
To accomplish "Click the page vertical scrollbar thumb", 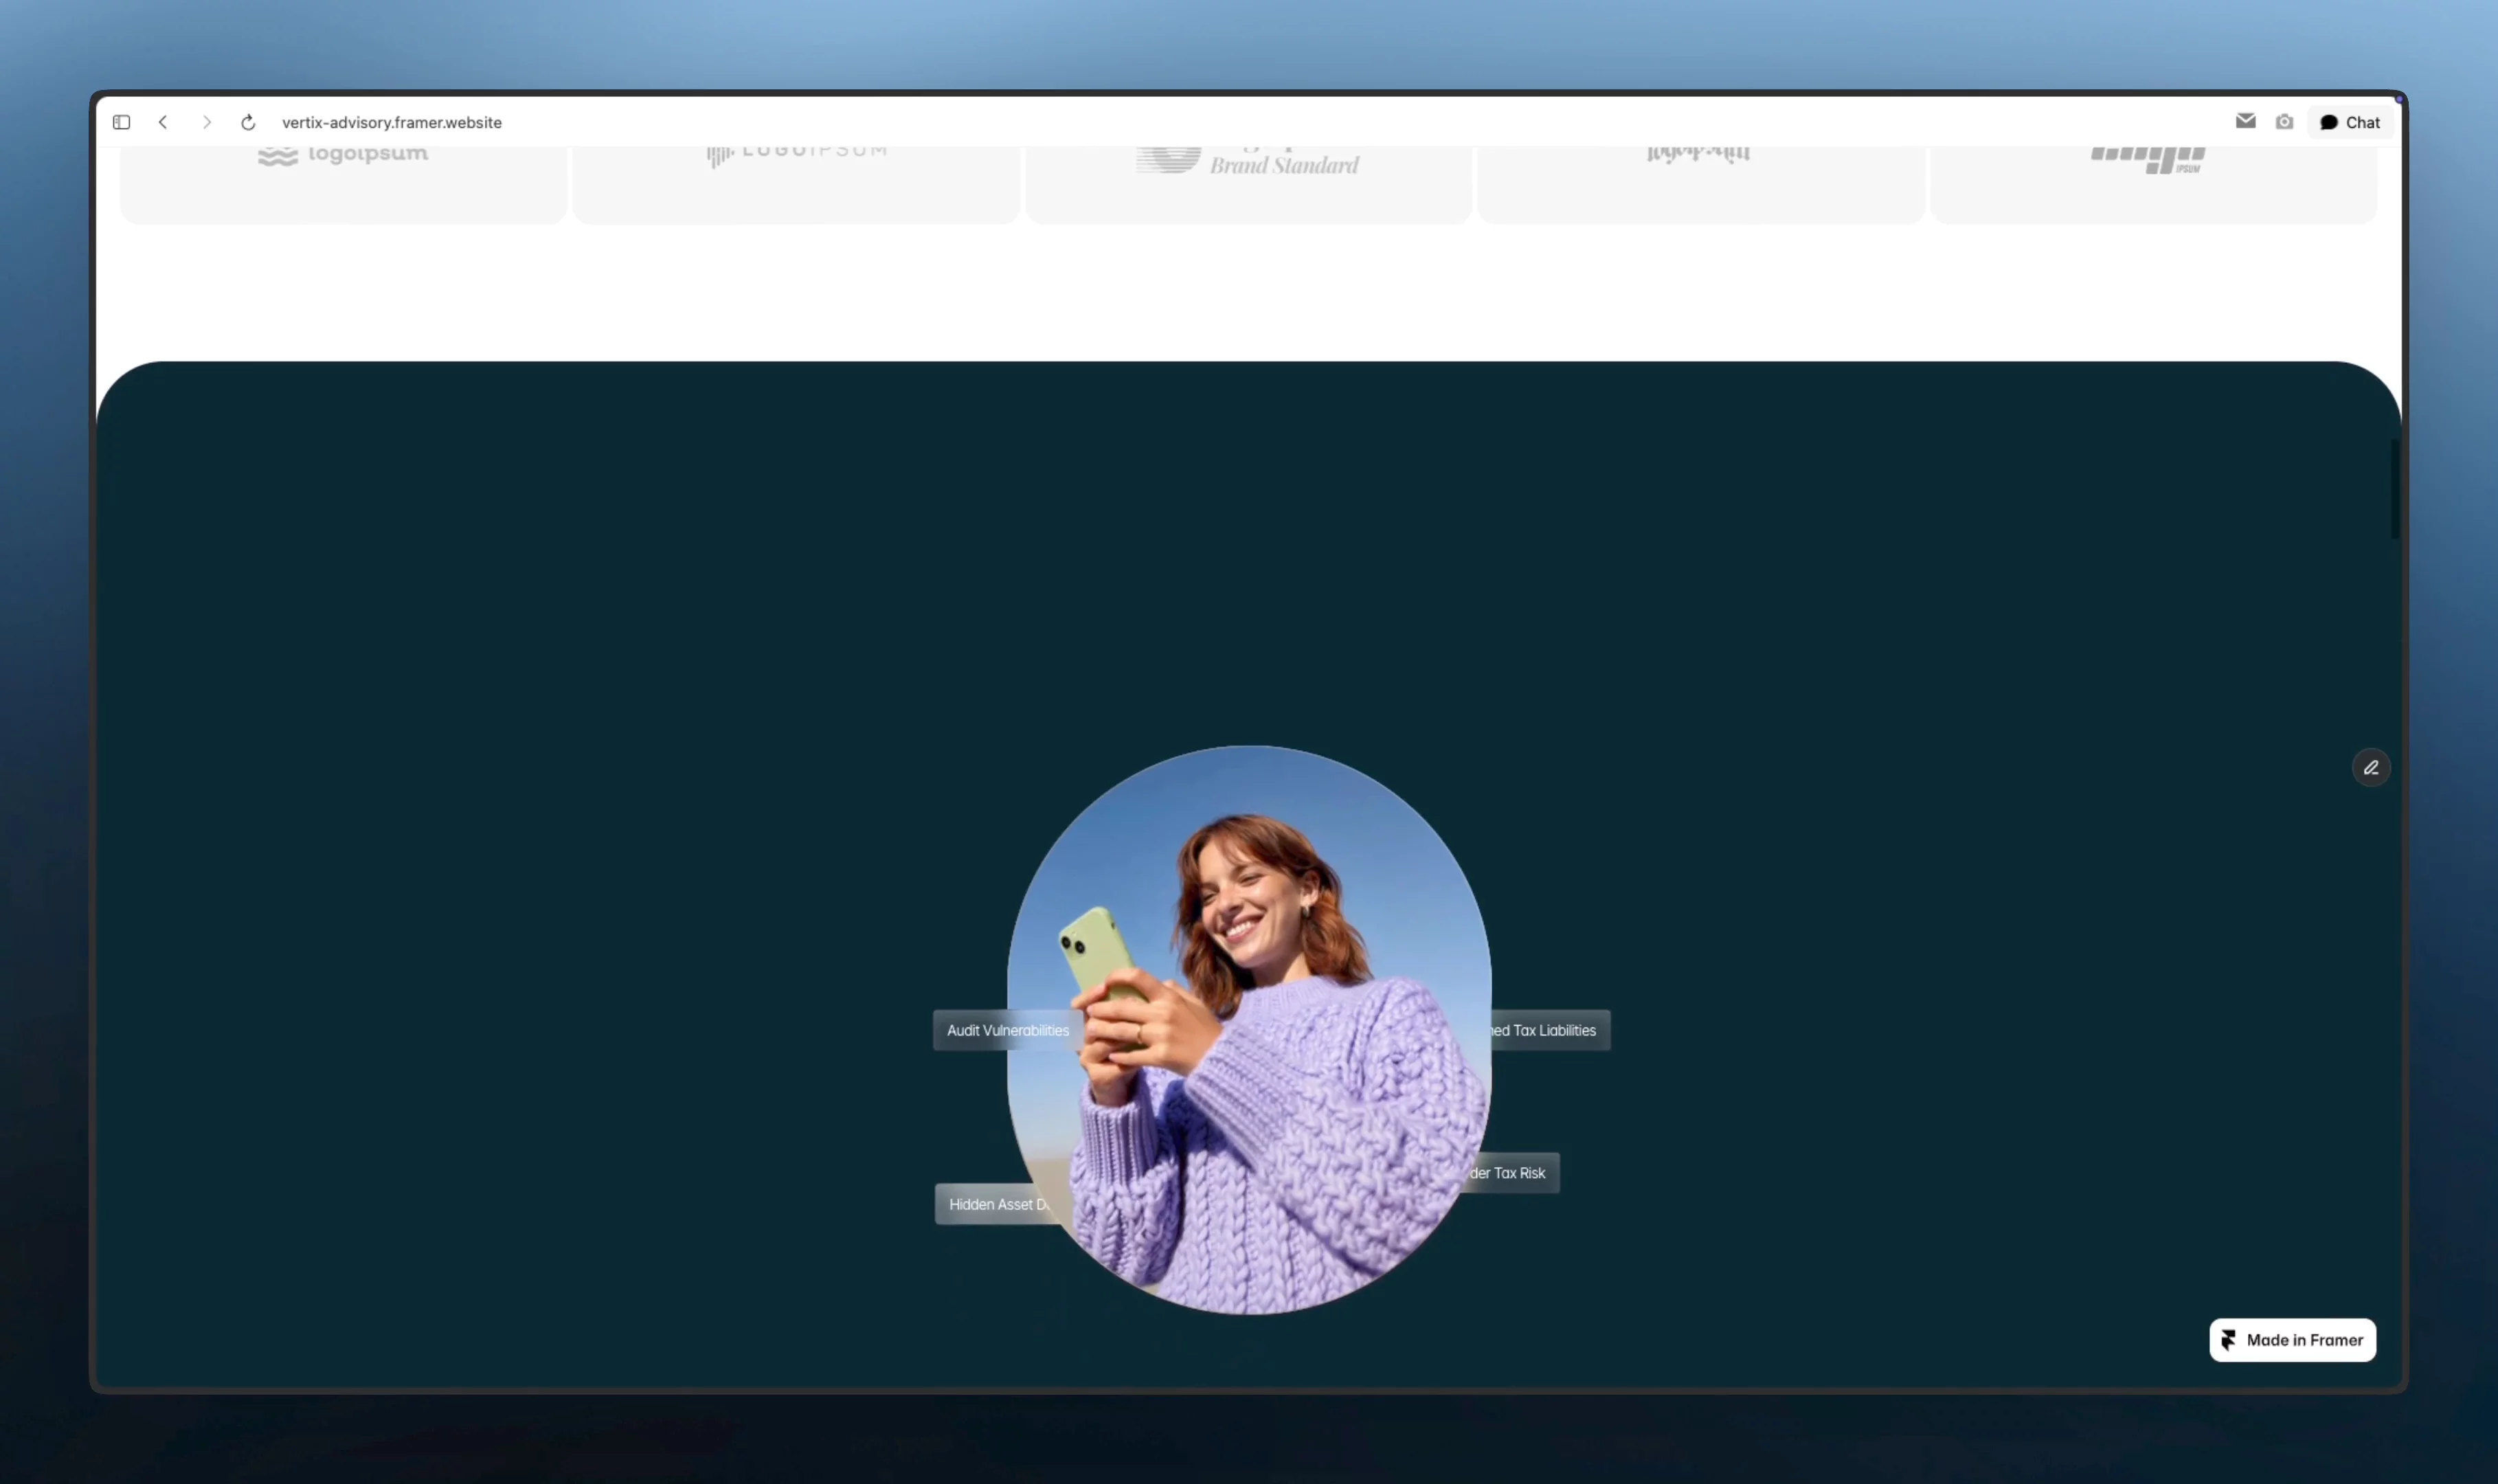I will (x=2395, y=488).
